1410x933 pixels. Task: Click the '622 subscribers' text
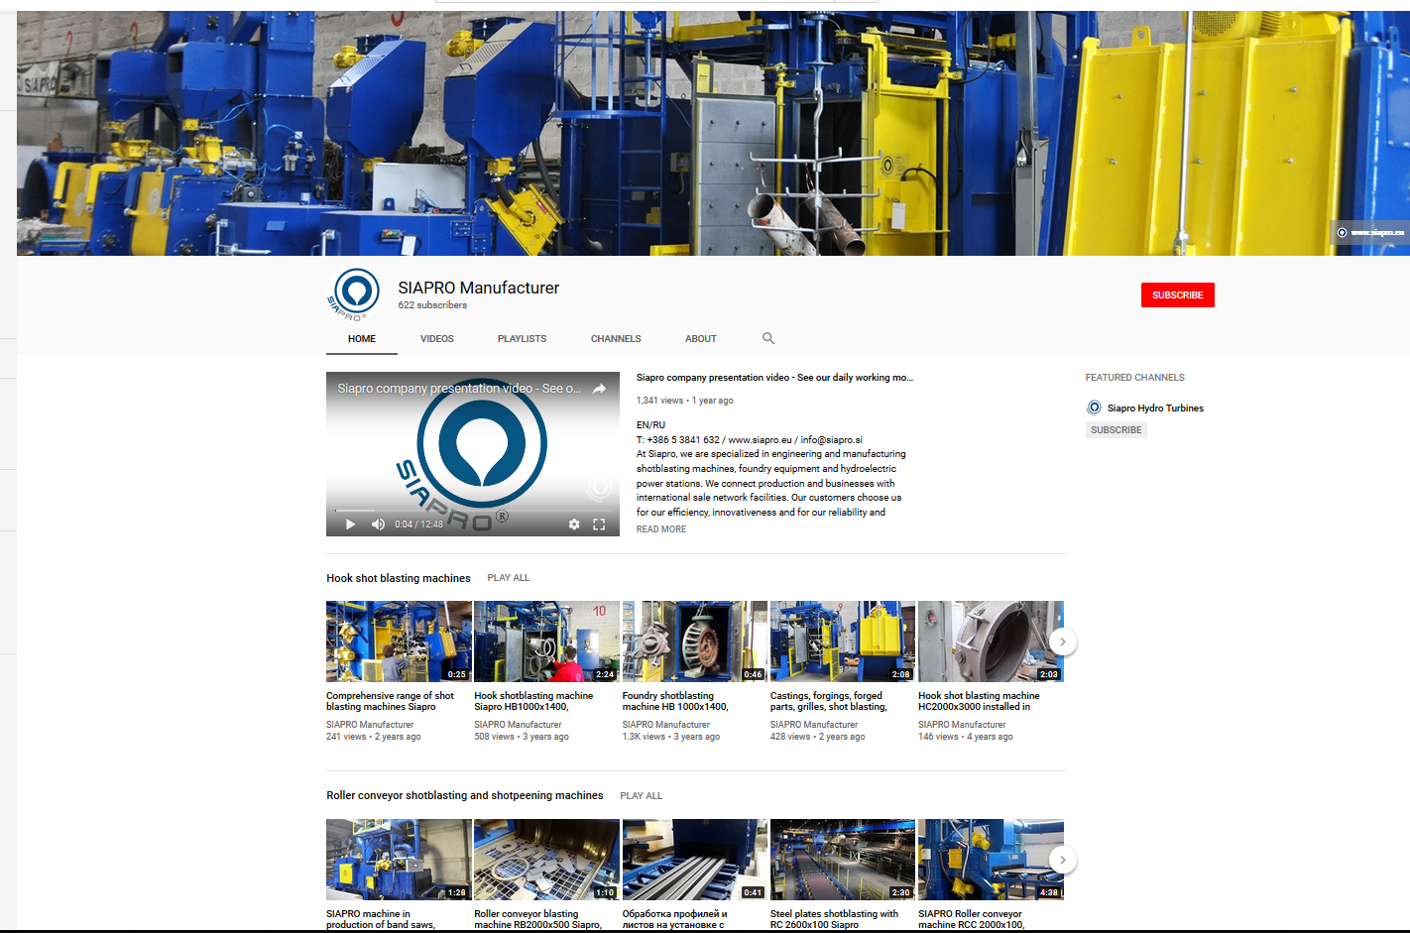pos(432,305)
